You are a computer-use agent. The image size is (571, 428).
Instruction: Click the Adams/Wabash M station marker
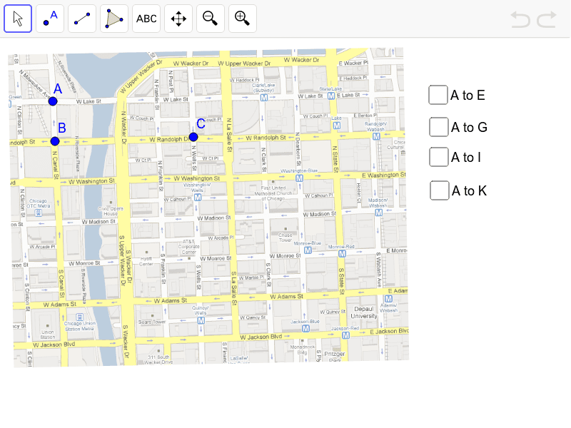tap(388, 299)
